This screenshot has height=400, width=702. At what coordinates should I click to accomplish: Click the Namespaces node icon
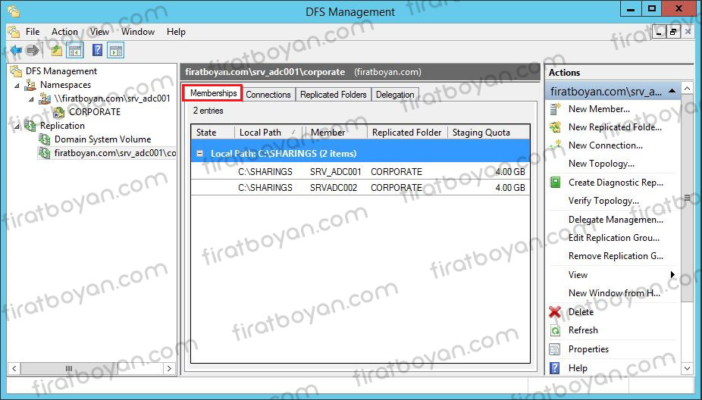click(31, 85)
